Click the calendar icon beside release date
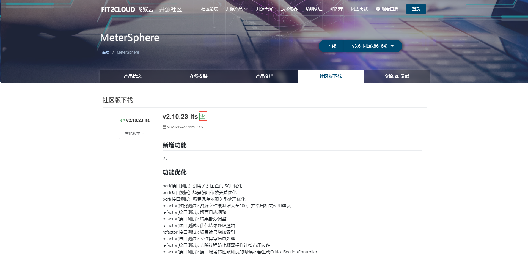Image resolution: width=528 pixels, height=260 pixels. [x=164, y=127]
